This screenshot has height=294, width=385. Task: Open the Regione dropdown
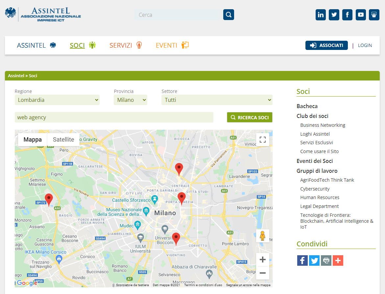tap(57, 100)
